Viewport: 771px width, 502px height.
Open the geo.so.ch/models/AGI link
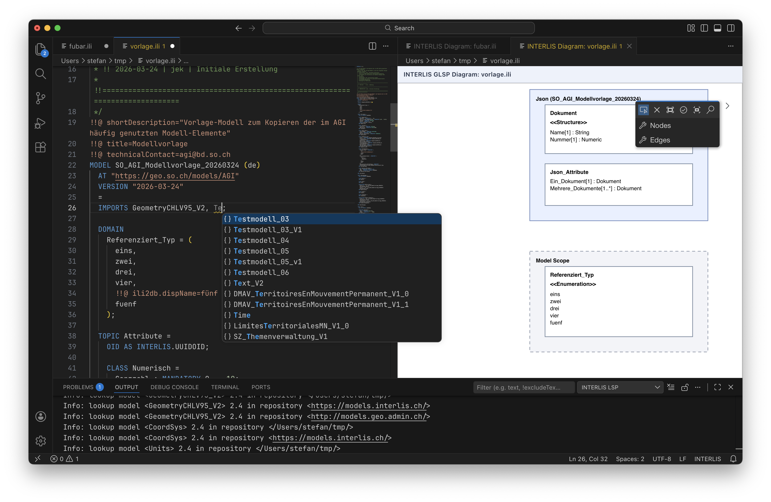click(175, 176)
